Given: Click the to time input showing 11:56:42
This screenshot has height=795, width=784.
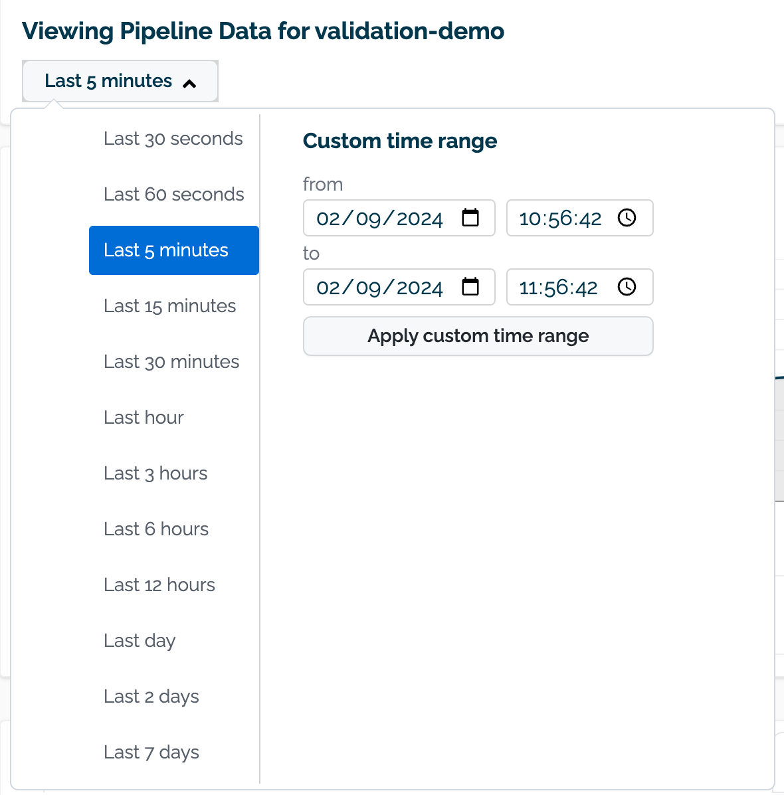Looking at the screenshot, I should coord(558,287).
